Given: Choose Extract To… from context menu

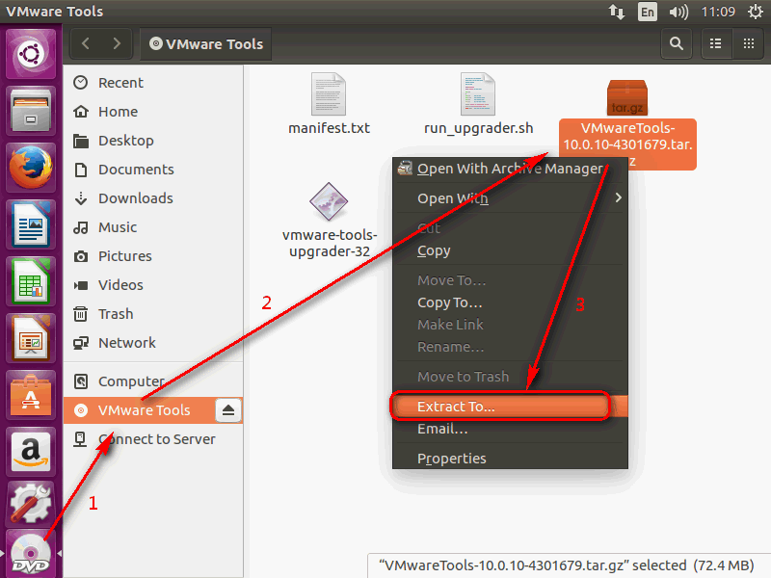Looking at the screenshot, I should pos(510,407).
